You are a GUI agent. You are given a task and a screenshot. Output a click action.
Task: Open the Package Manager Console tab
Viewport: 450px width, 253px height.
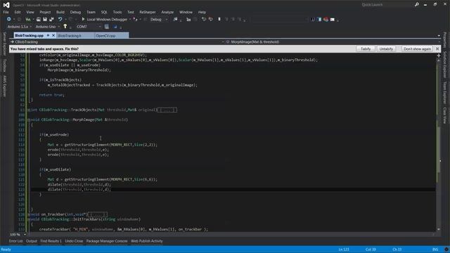(x=107, y=241)
